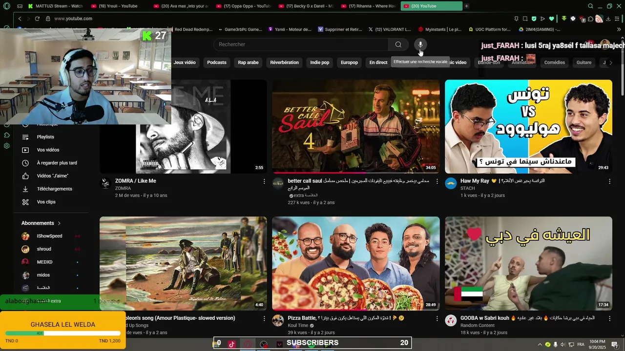Image resolution: width=625 pixels, height=351 pixels.
Task: Open the ad blocker shield icon
Action: click(534, 19)
